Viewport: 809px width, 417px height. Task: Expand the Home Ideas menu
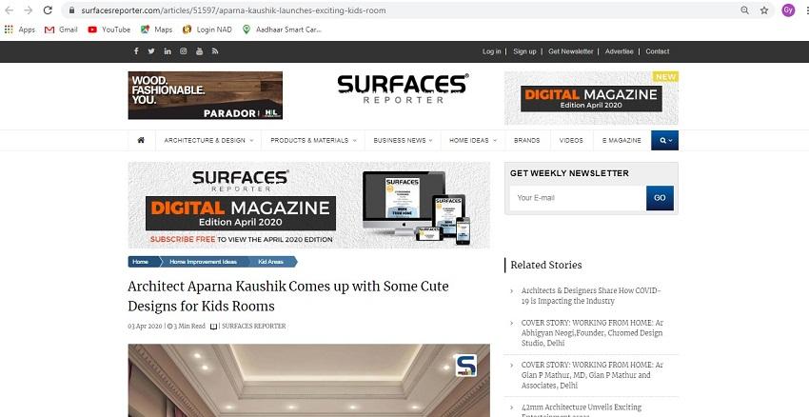(x=473, y=140)
